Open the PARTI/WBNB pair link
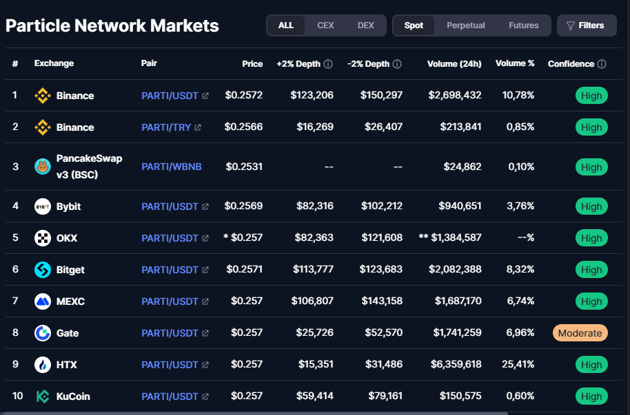630x415 pixels. (172, 167)
